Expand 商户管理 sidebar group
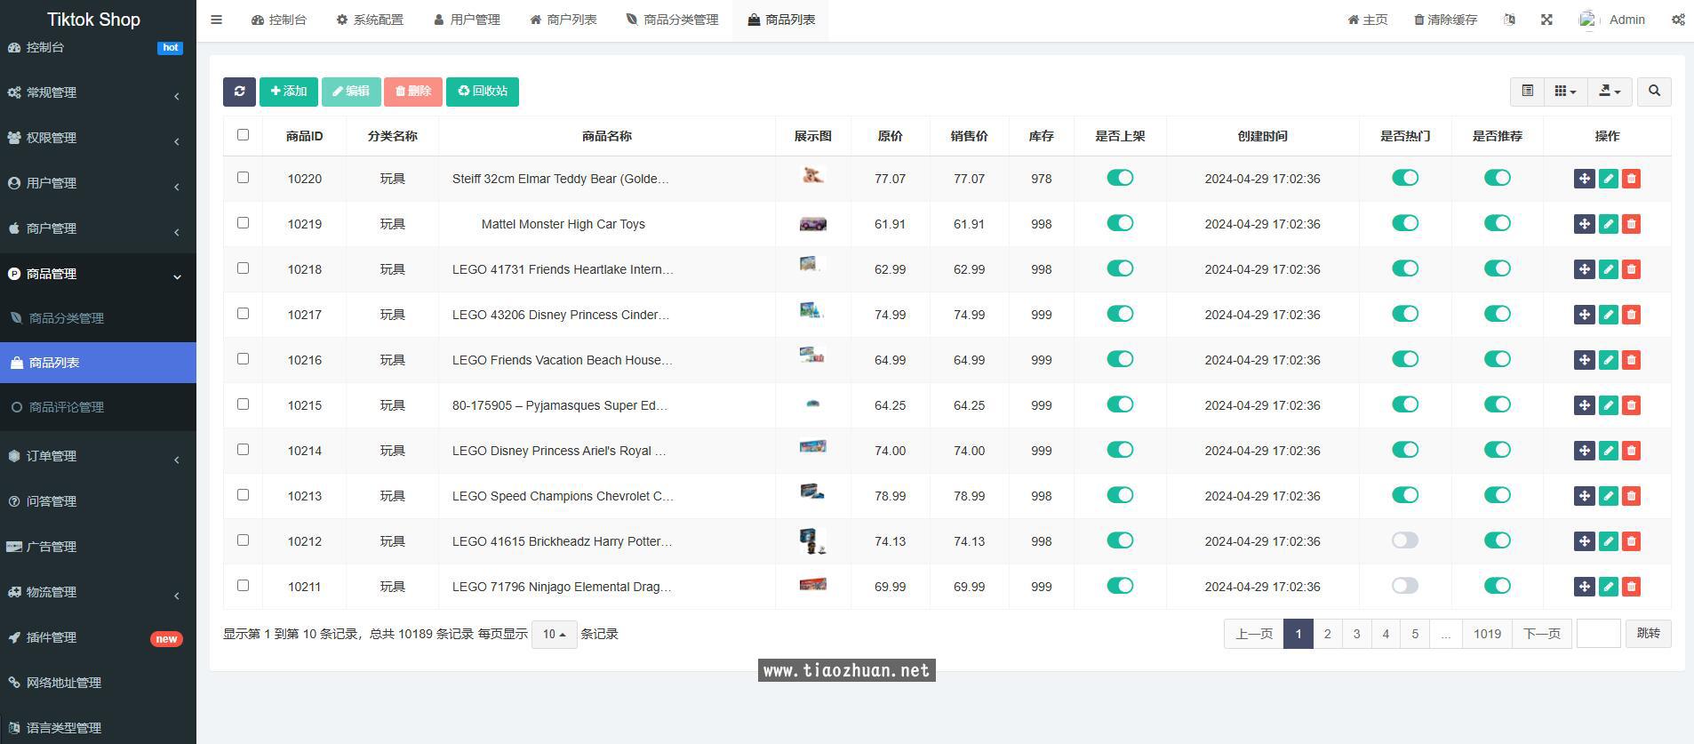Screen dimensions: 1694x744 pyautogui.click(x=98, y=228)
